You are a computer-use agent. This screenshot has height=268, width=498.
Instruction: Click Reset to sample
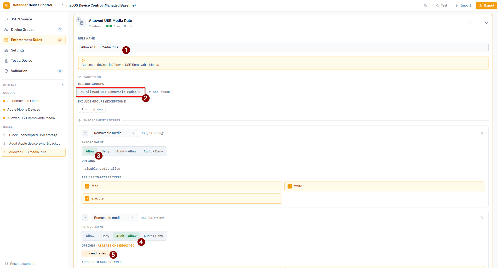pyautogui.click(x=20, y=264)
